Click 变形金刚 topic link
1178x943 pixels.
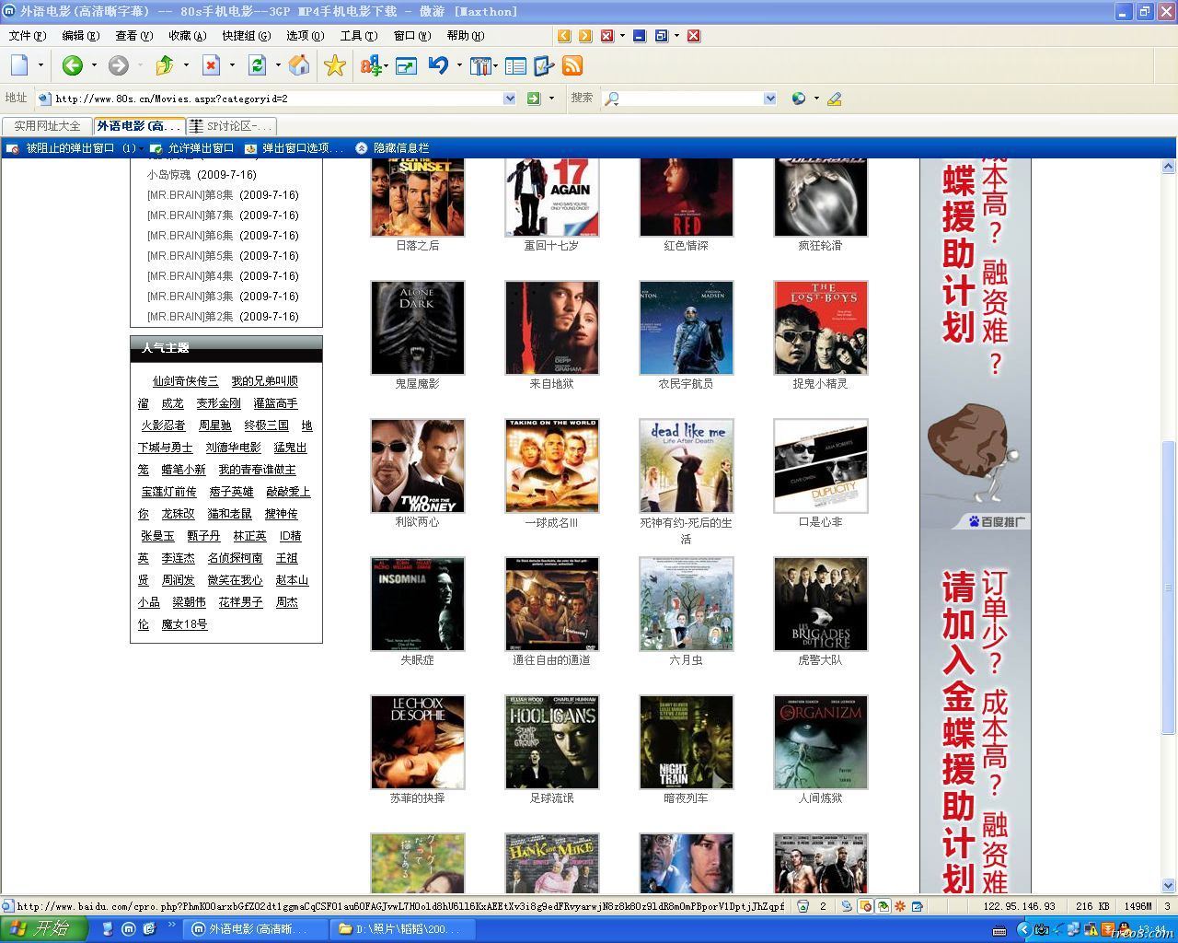[218, 403]
